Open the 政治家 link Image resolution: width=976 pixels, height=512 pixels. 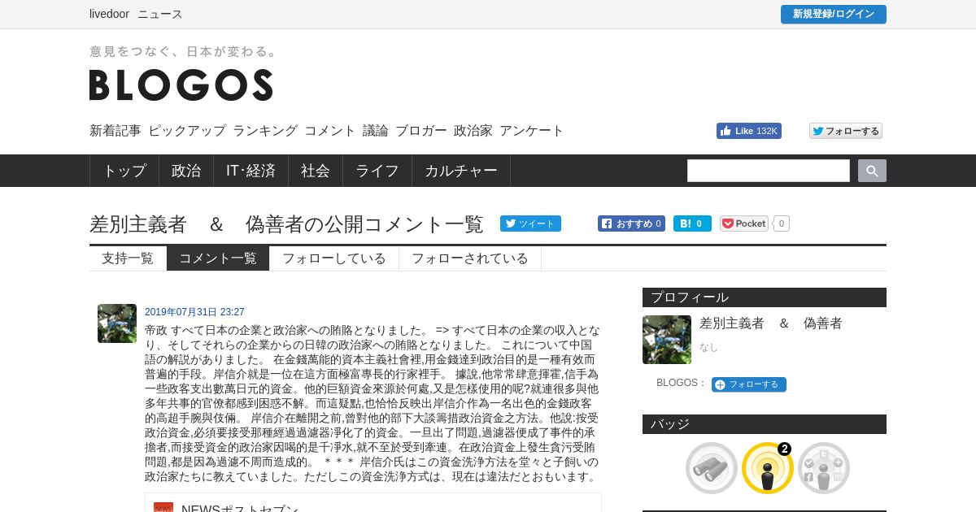pyautogui.click(x=473, y=131)
